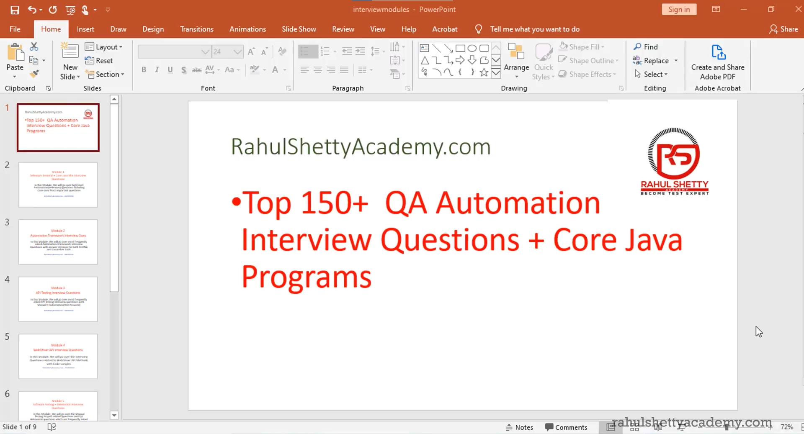Viewport: 804px width, 434px height.
Task: Select slide 3 thumbnail Module 2
Action: (58, 242)
